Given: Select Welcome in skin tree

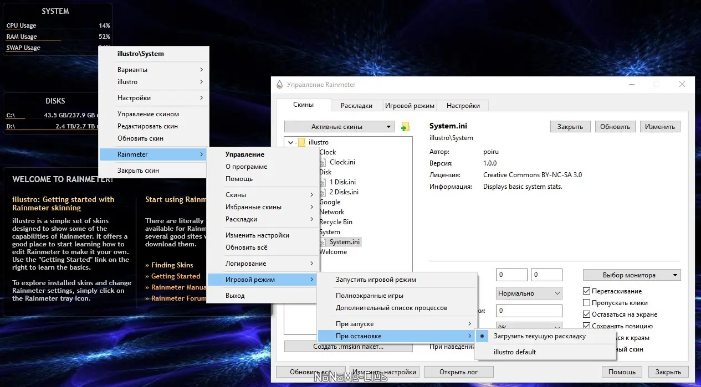Looking at the screenshot, I should 333,252.
